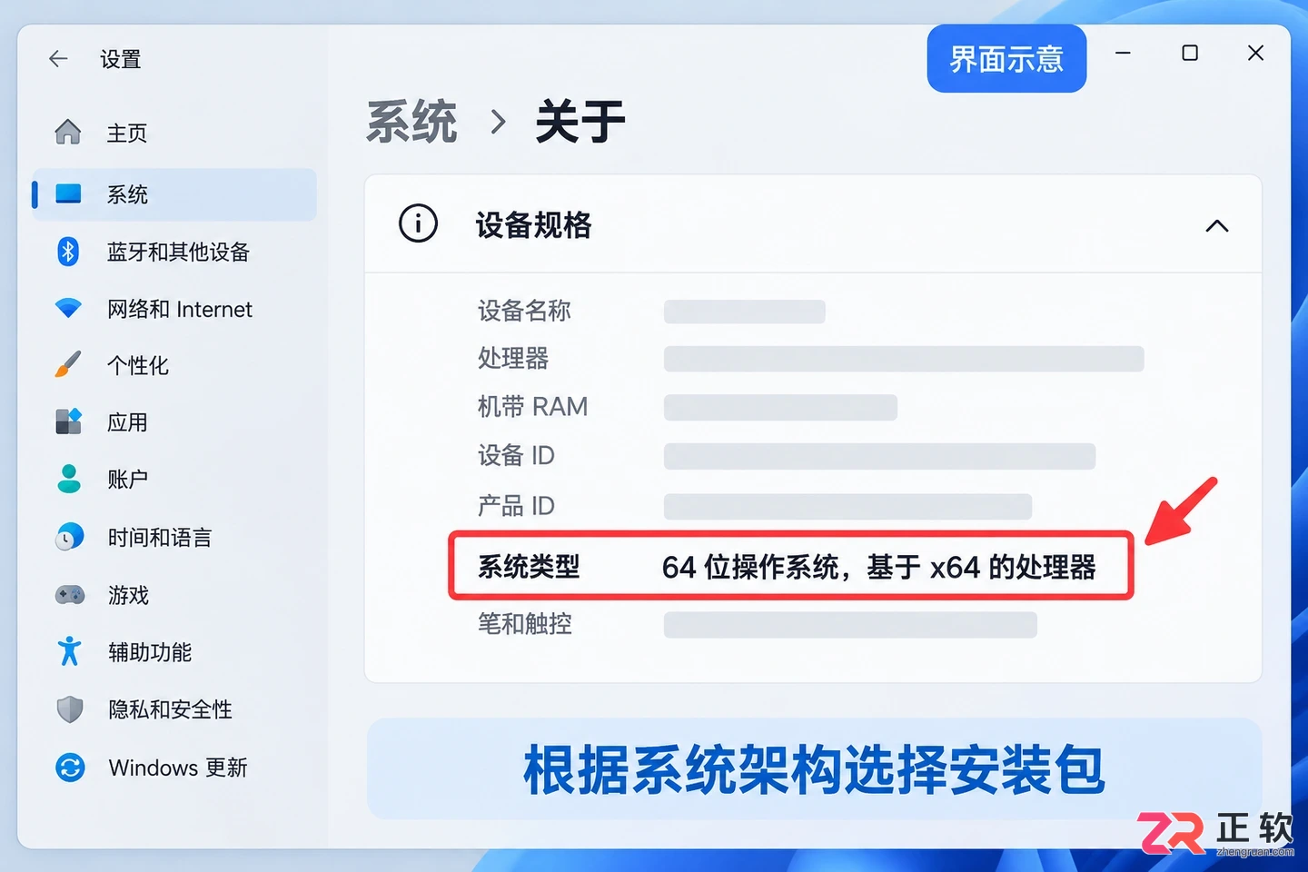The height and width of the screenshot is (872, 1308).
Task: Click the 处理器 label
Action: click(x=513, y=358)
